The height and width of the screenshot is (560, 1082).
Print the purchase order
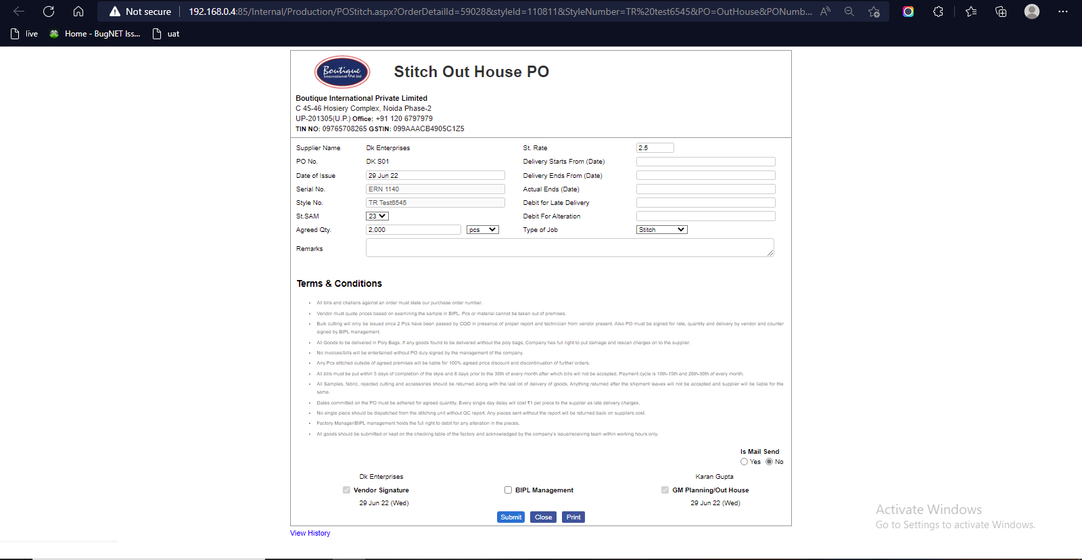(573, 517)
